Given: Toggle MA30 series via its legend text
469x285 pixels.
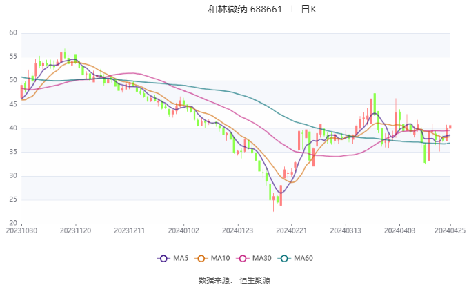Looking at the screenshot, I should (262, 259).
